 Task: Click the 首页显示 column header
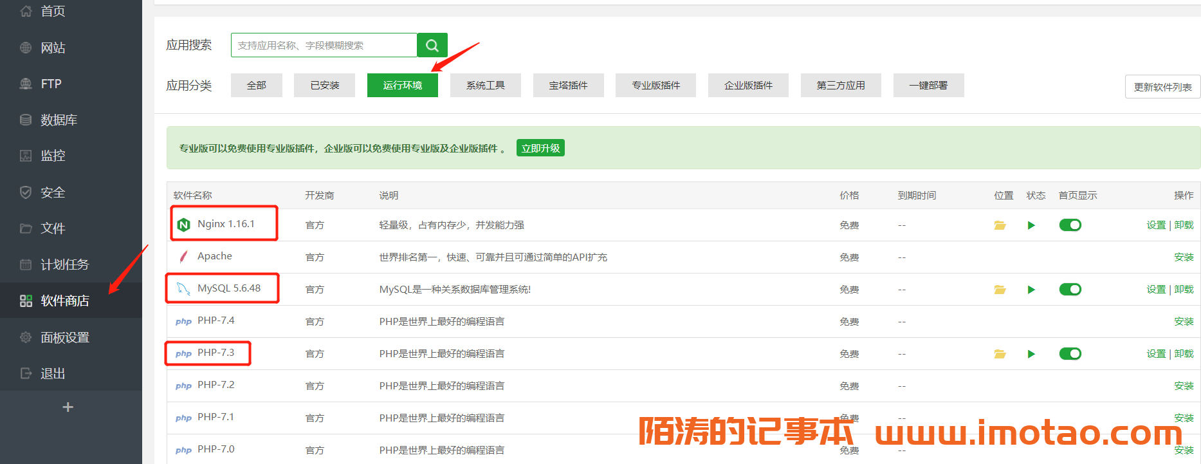click(x=1078, y=196)
